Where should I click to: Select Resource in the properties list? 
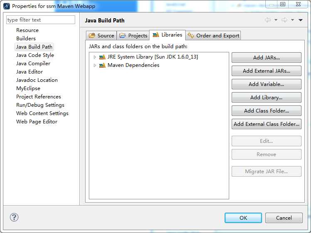[27, 30]
